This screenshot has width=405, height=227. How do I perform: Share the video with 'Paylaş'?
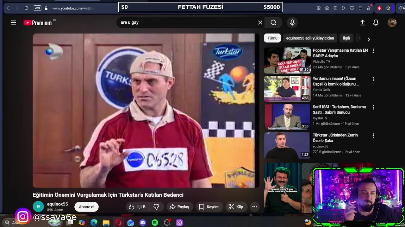tap(179, 207)
